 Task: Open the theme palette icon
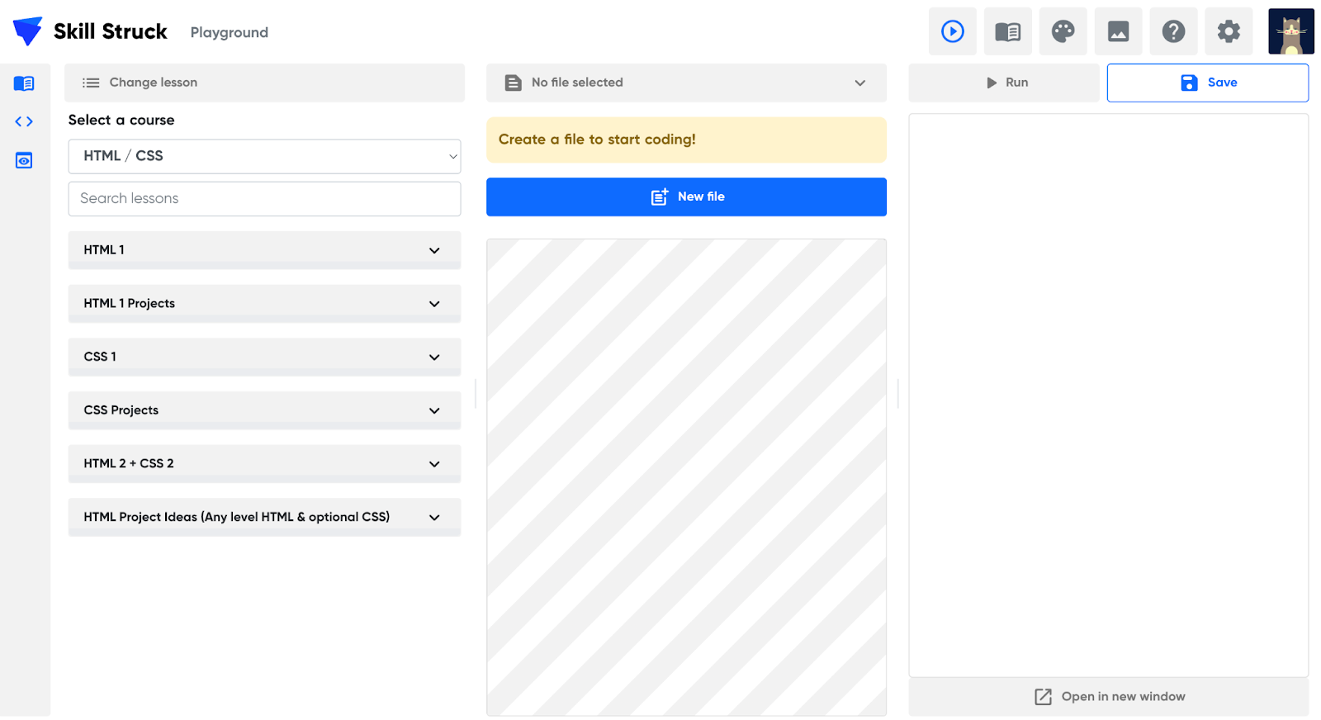[1063, 31]
